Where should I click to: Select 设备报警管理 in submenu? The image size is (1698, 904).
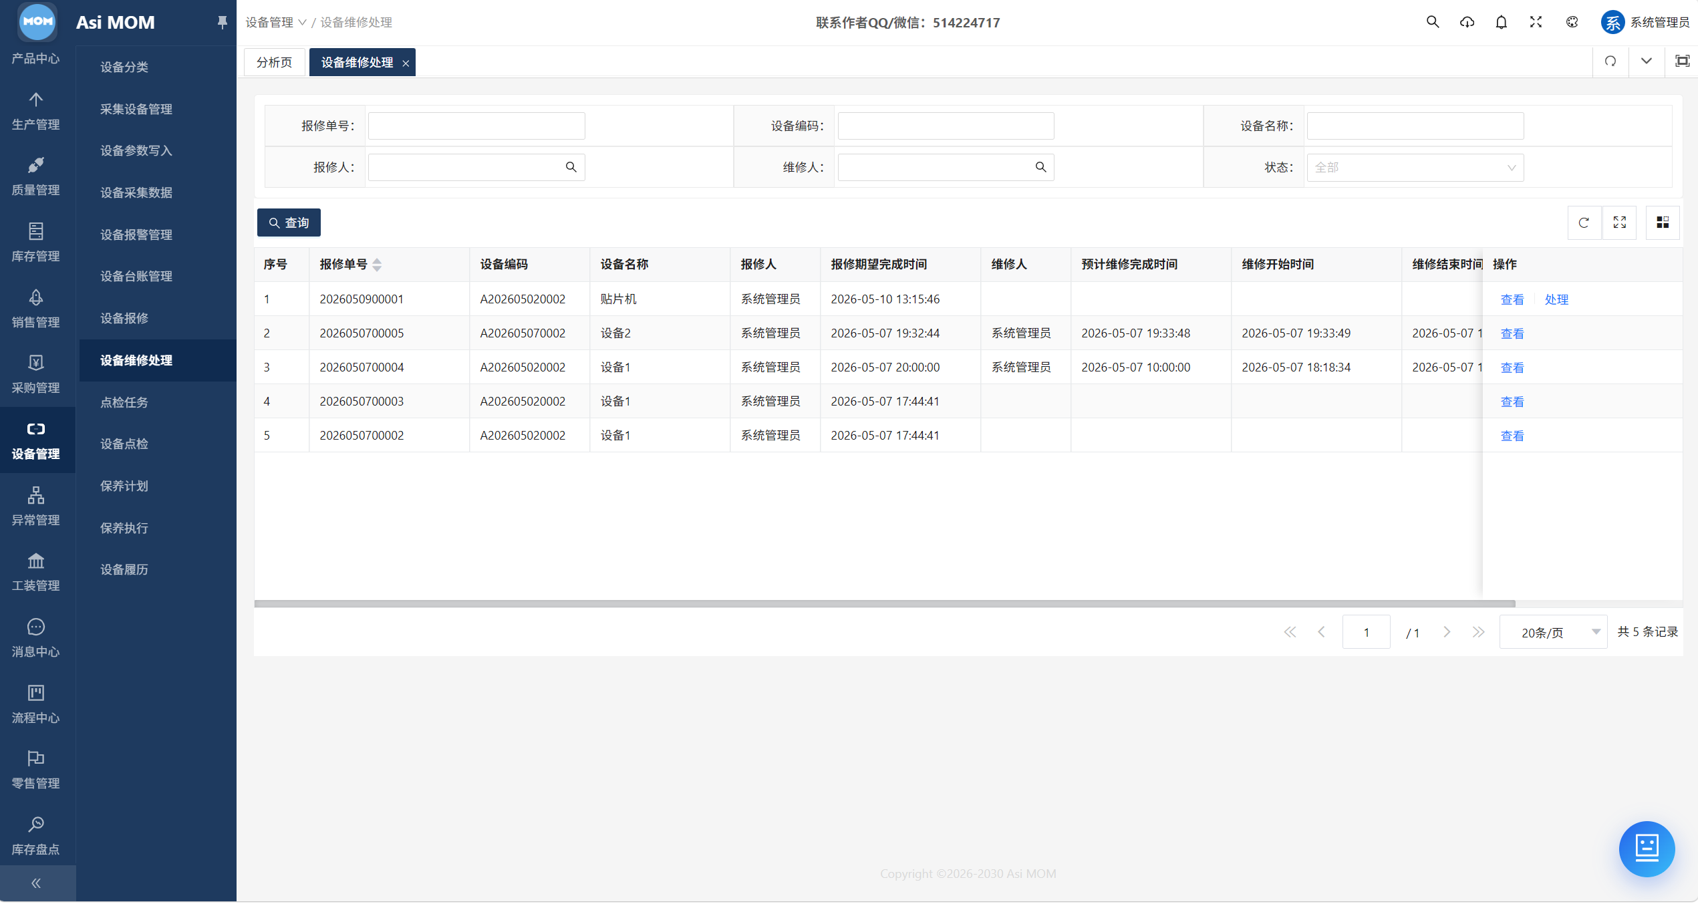click(x=136, y=235)
